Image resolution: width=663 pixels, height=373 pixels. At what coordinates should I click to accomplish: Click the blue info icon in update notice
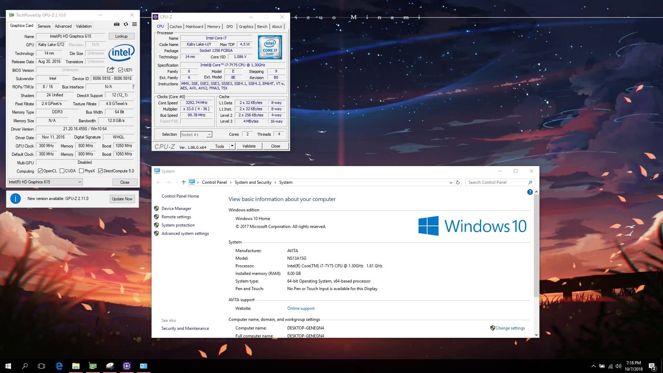coord(16,199)
